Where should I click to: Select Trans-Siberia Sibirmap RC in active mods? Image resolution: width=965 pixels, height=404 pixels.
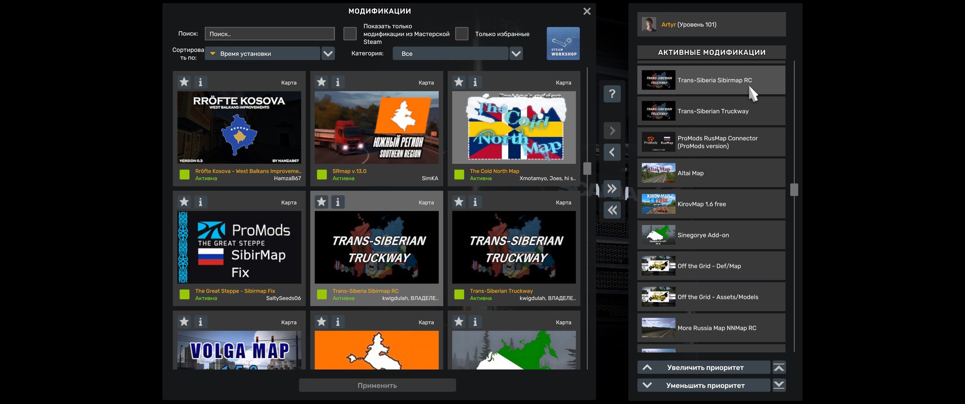pyautogui.click(x=711, y=80)
